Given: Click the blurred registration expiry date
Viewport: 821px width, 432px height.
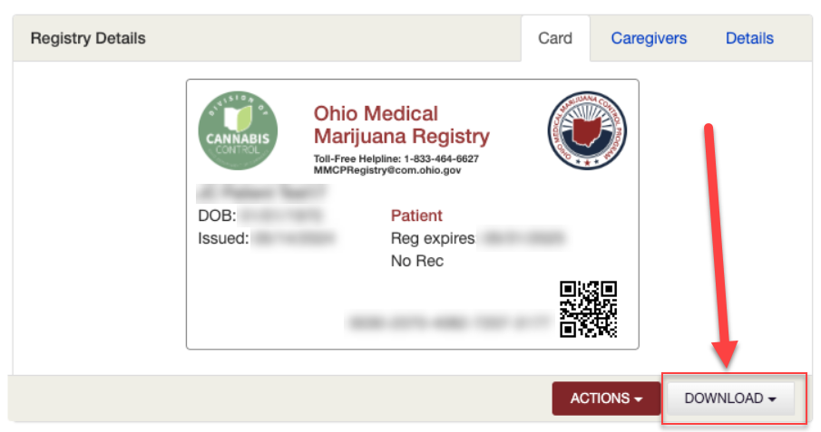Looking at the screenshot, I should pos(523,238).
